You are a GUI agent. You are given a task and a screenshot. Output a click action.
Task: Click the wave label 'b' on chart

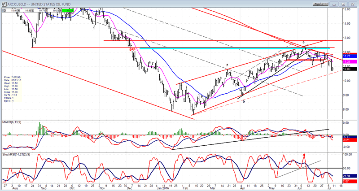[x=244, y=101]
